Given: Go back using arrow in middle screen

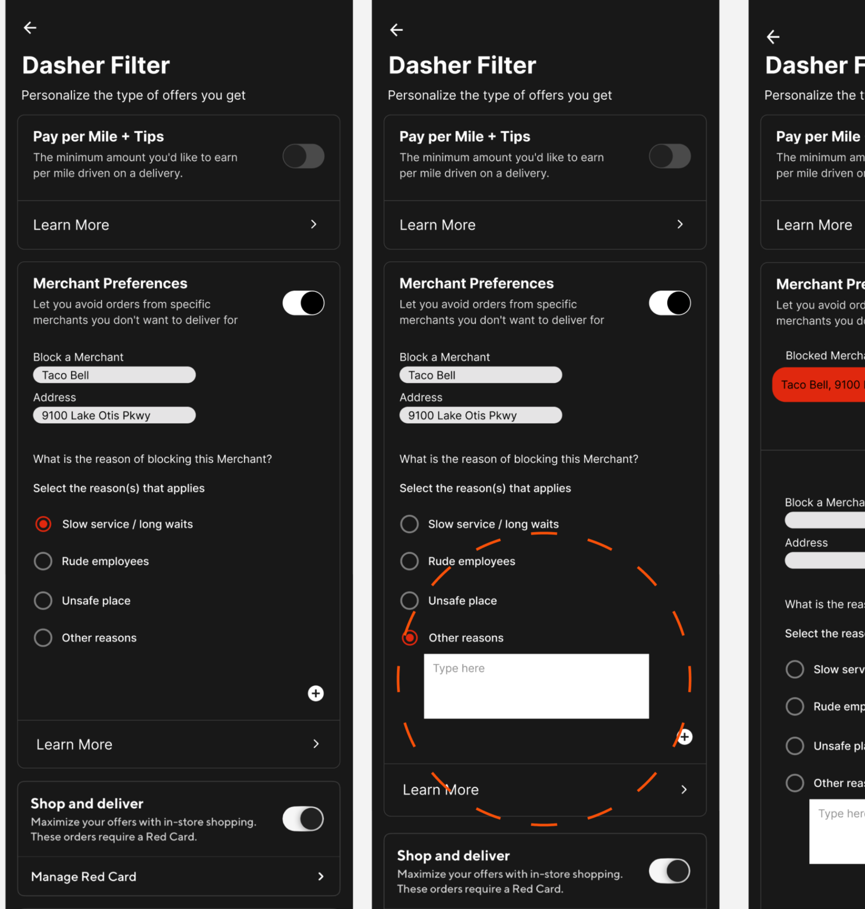Looking at the screenshot, I should (396, 30).
